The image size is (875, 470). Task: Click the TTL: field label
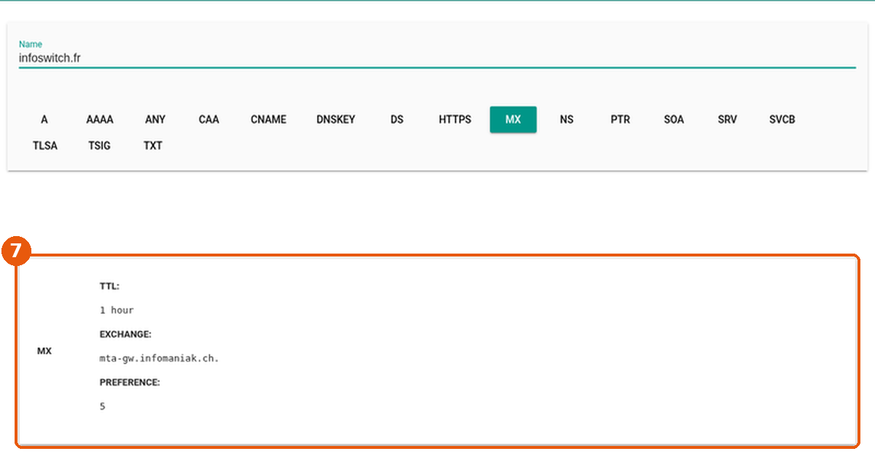click(x=109, y=286)
